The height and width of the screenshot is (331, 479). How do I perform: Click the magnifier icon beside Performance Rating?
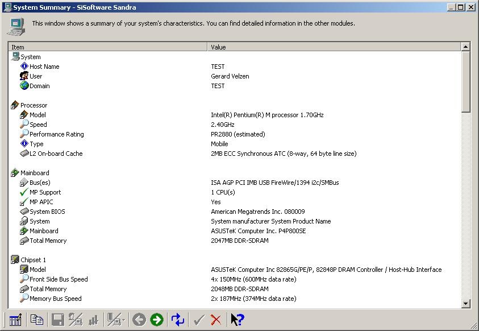[x=24, y=134]
